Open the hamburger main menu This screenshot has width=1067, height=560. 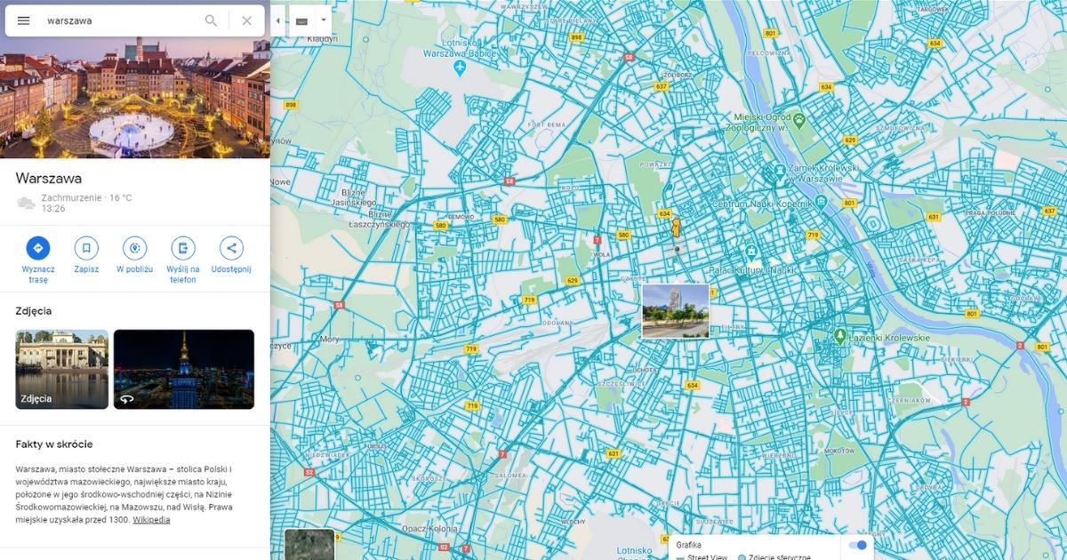[24, 20]
